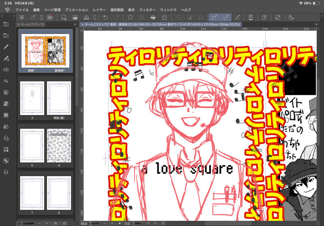Screen dimensions: 324x226
Task: Click the open folder icon
Action: [75, 17]
